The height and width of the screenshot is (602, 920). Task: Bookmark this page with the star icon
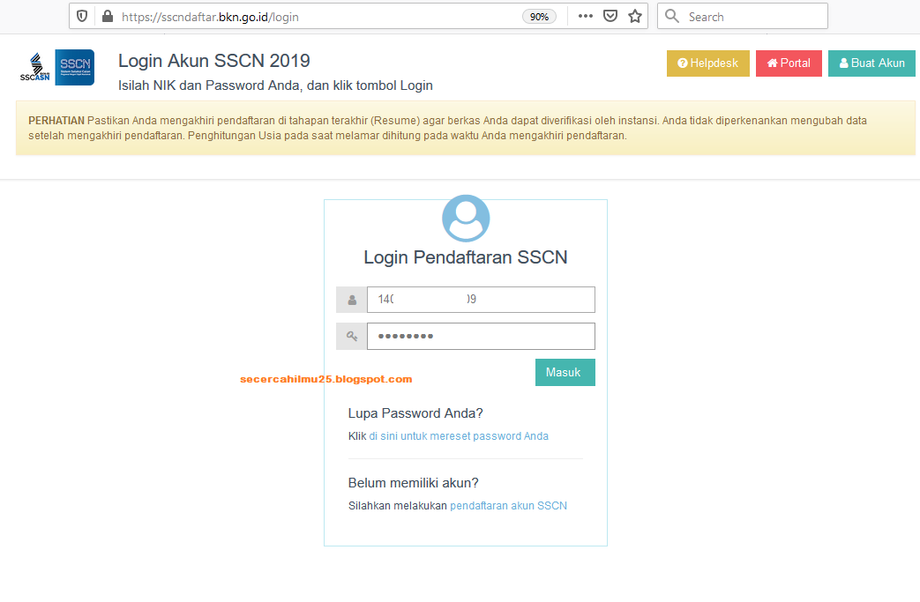click(x=635, y=17)
